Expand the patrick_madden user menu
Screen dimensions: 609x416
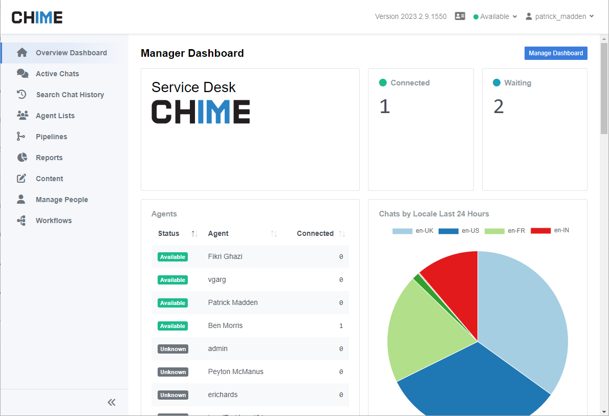coord(560,16)
